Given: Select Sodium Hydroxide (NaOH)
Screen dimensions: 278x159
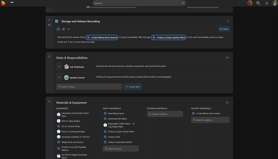Looking at the screenshot, I should (x=120, y=142).
